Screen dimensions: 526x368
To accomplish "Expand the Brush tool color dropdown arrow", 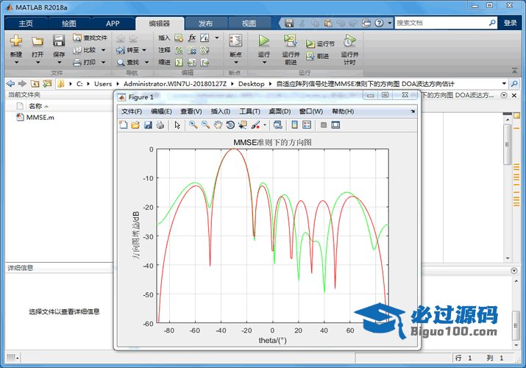I will (265, 125).
